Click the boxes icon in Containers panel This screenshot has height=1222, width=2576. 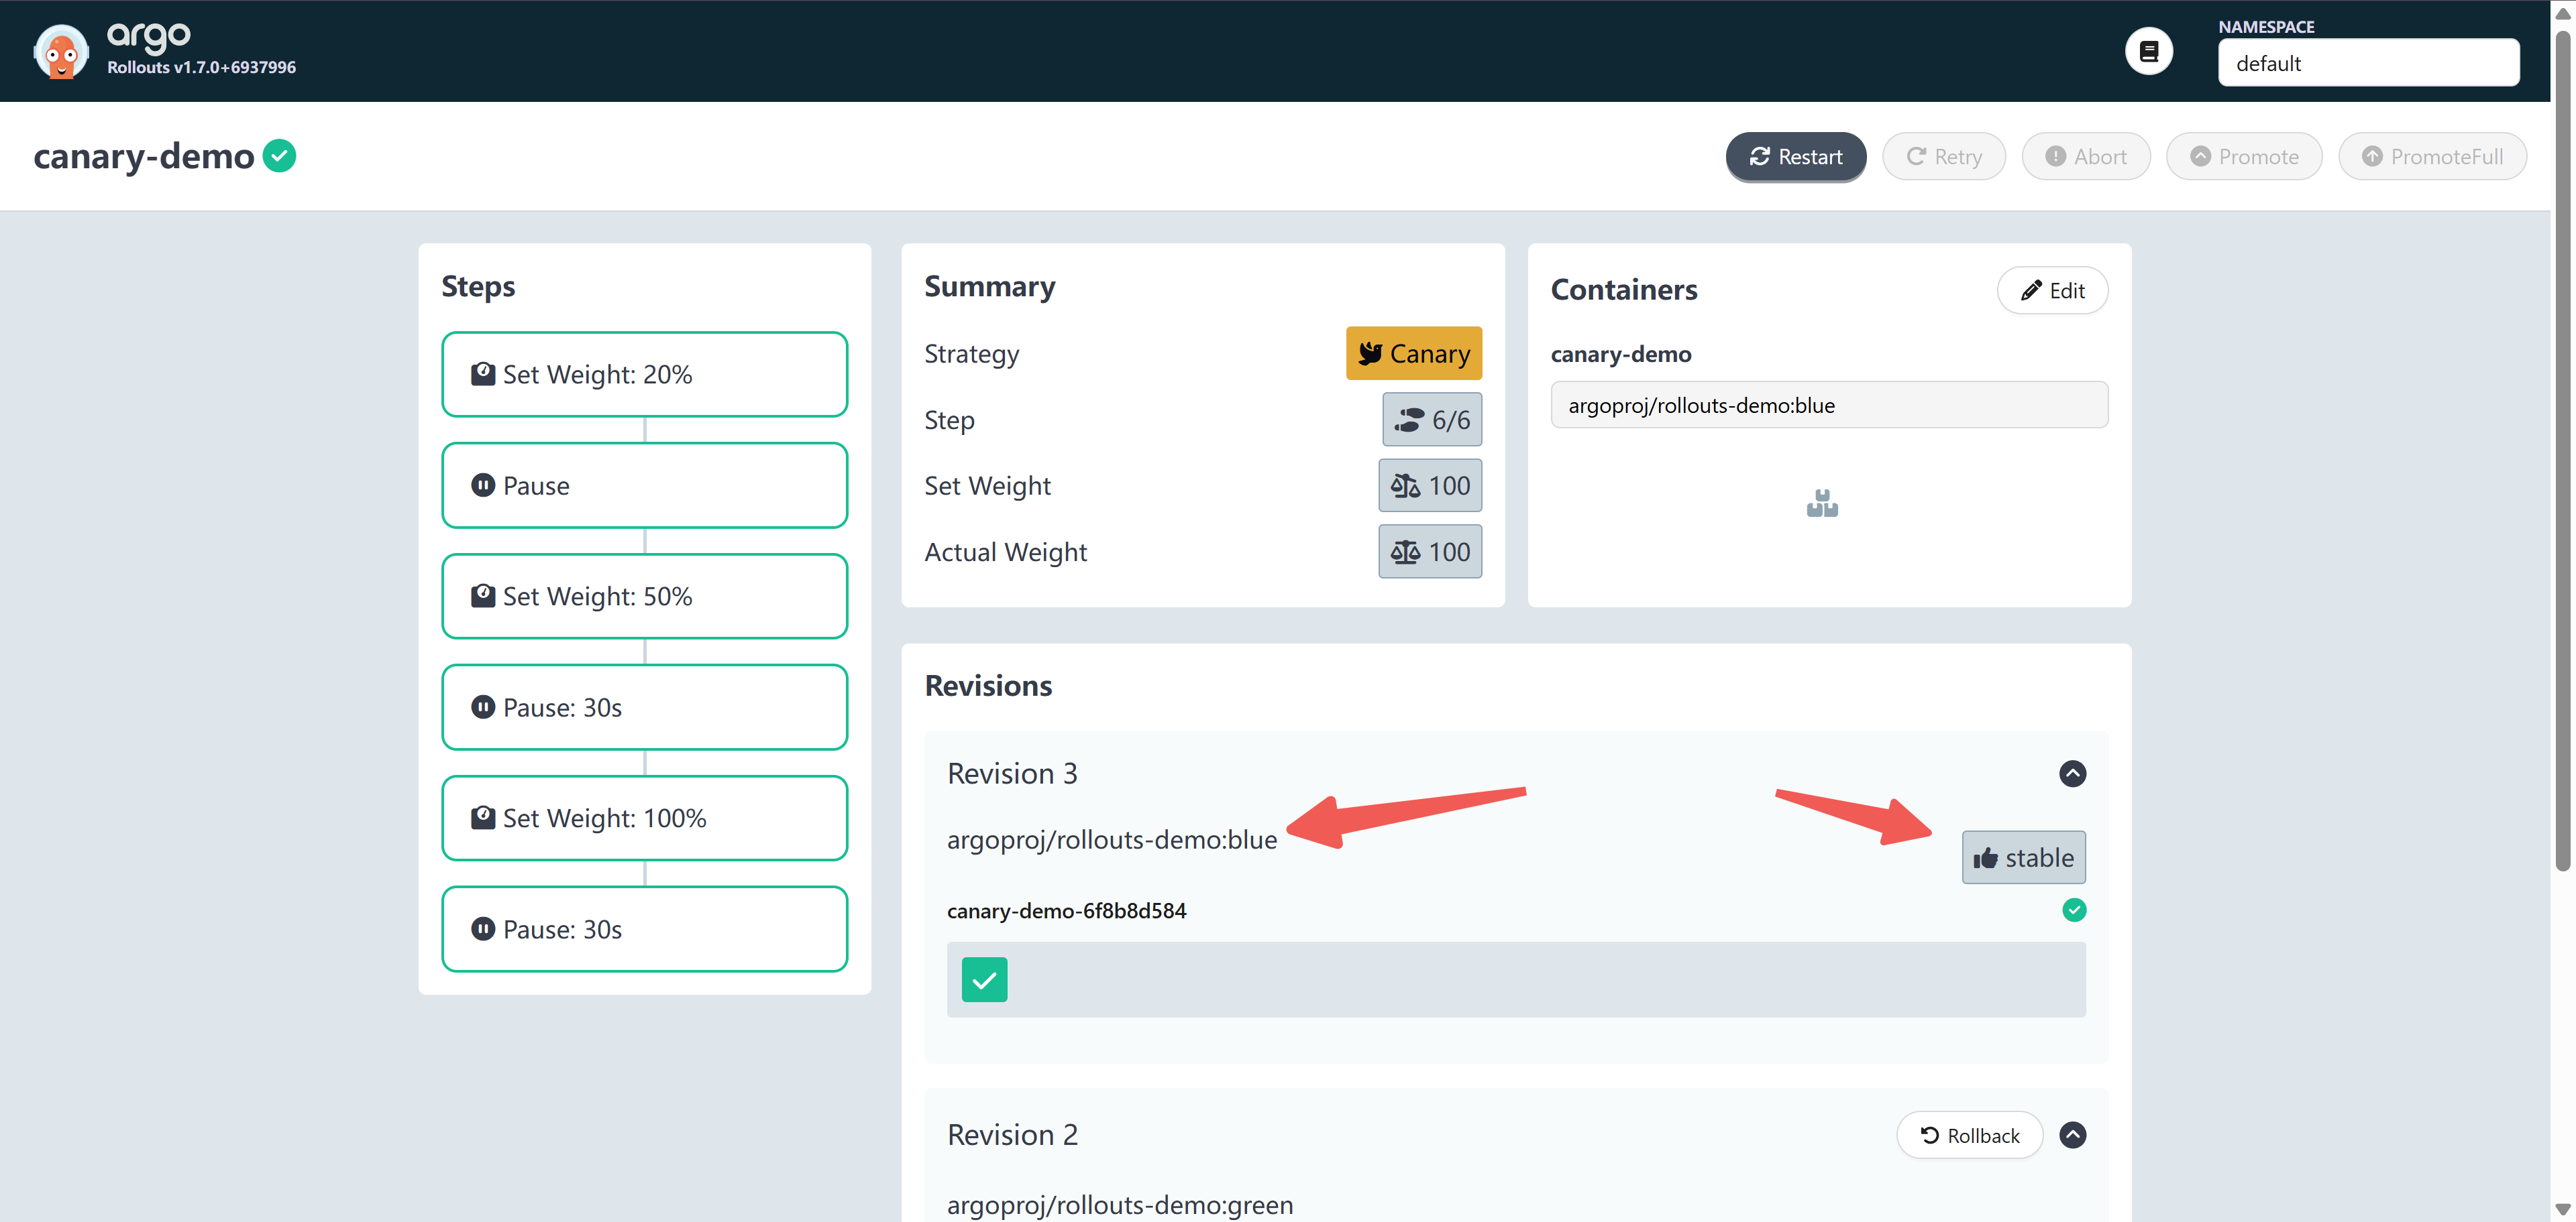click(1822, 503)
